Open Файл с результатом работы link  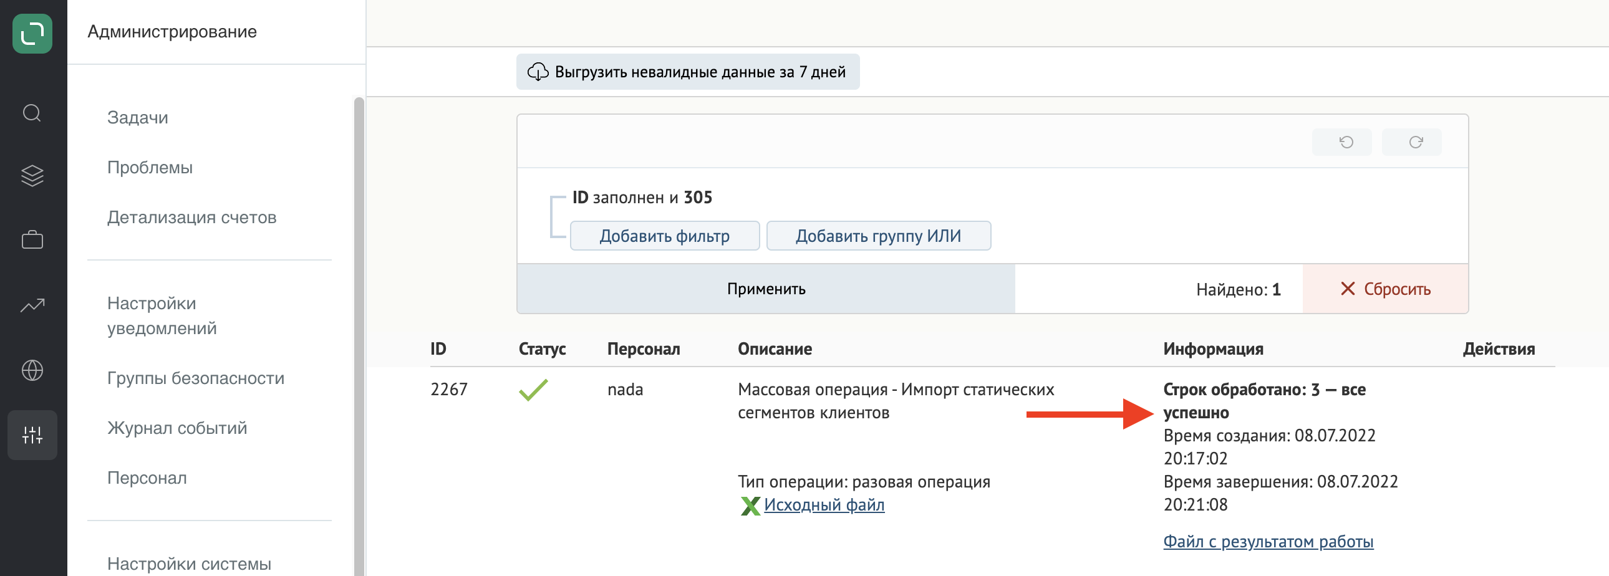(1268, 542)
